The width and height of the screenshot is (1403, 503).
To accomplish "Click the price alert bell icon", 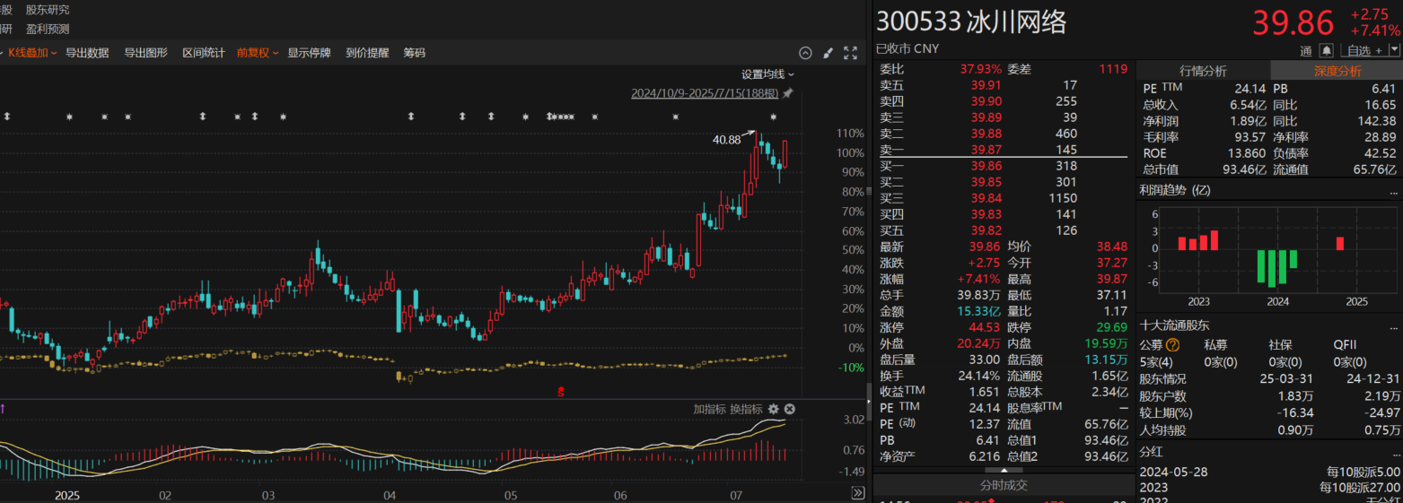I will click(x=1327, y=50).
